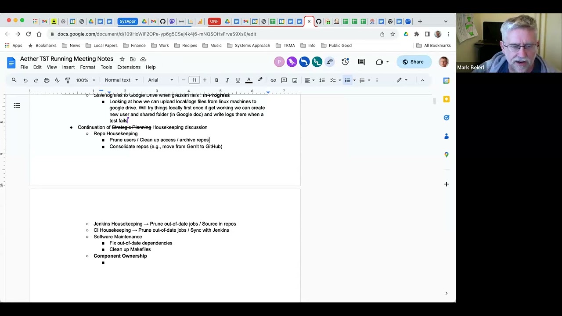Screen dimensions: 562x316
Task: Open more toolbar options (three dots)
Action: (377, 80)
